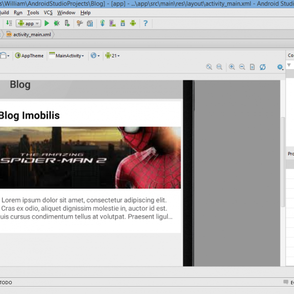Open the VCS menu
Image resolution: width=294 pixels, height=294 pixels.
[x=48, y=13]
